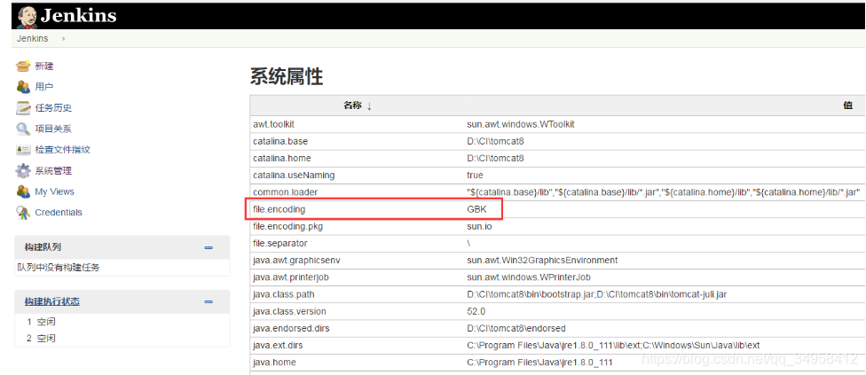Click the 队列中没有构建任务 message
The height and width of the screenshot is (375, 866).
click(59, 268)
